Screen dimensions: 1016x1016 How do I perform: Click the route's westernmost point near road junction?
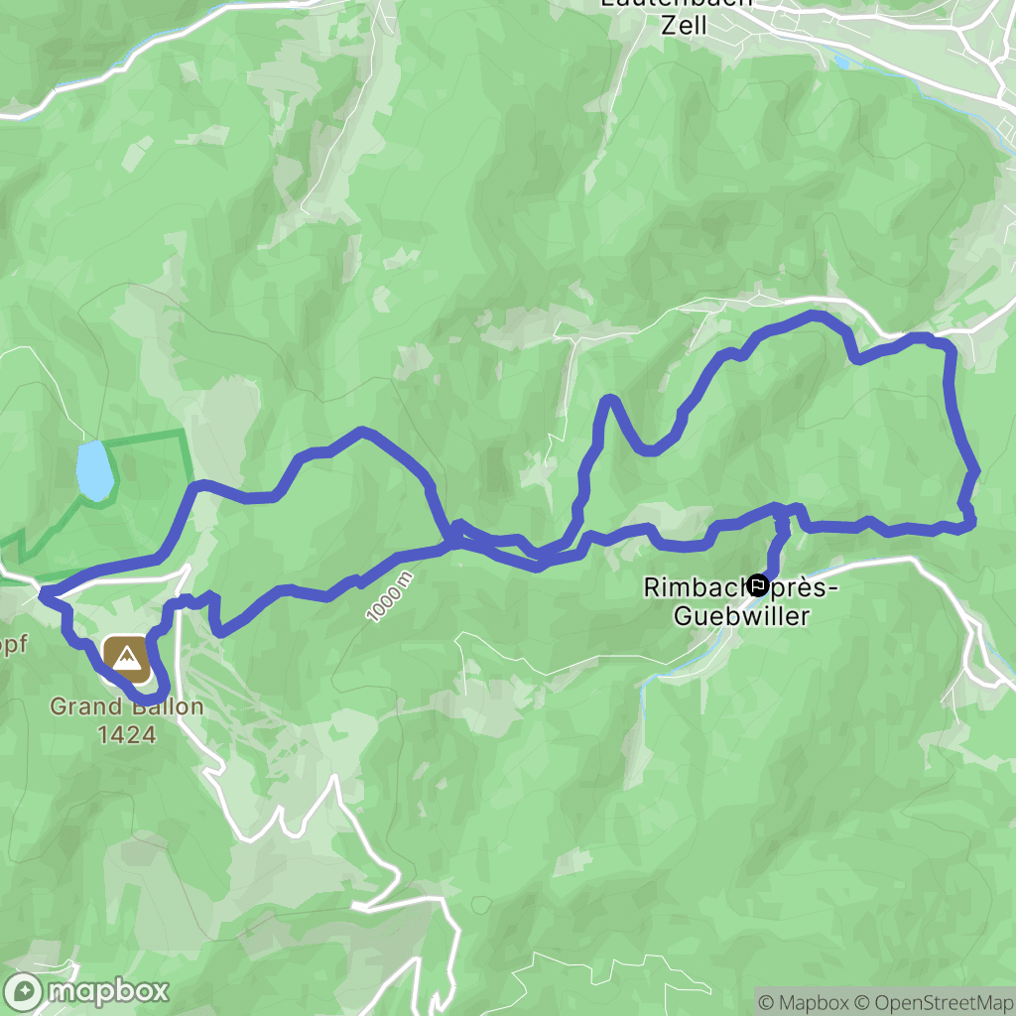44,593
